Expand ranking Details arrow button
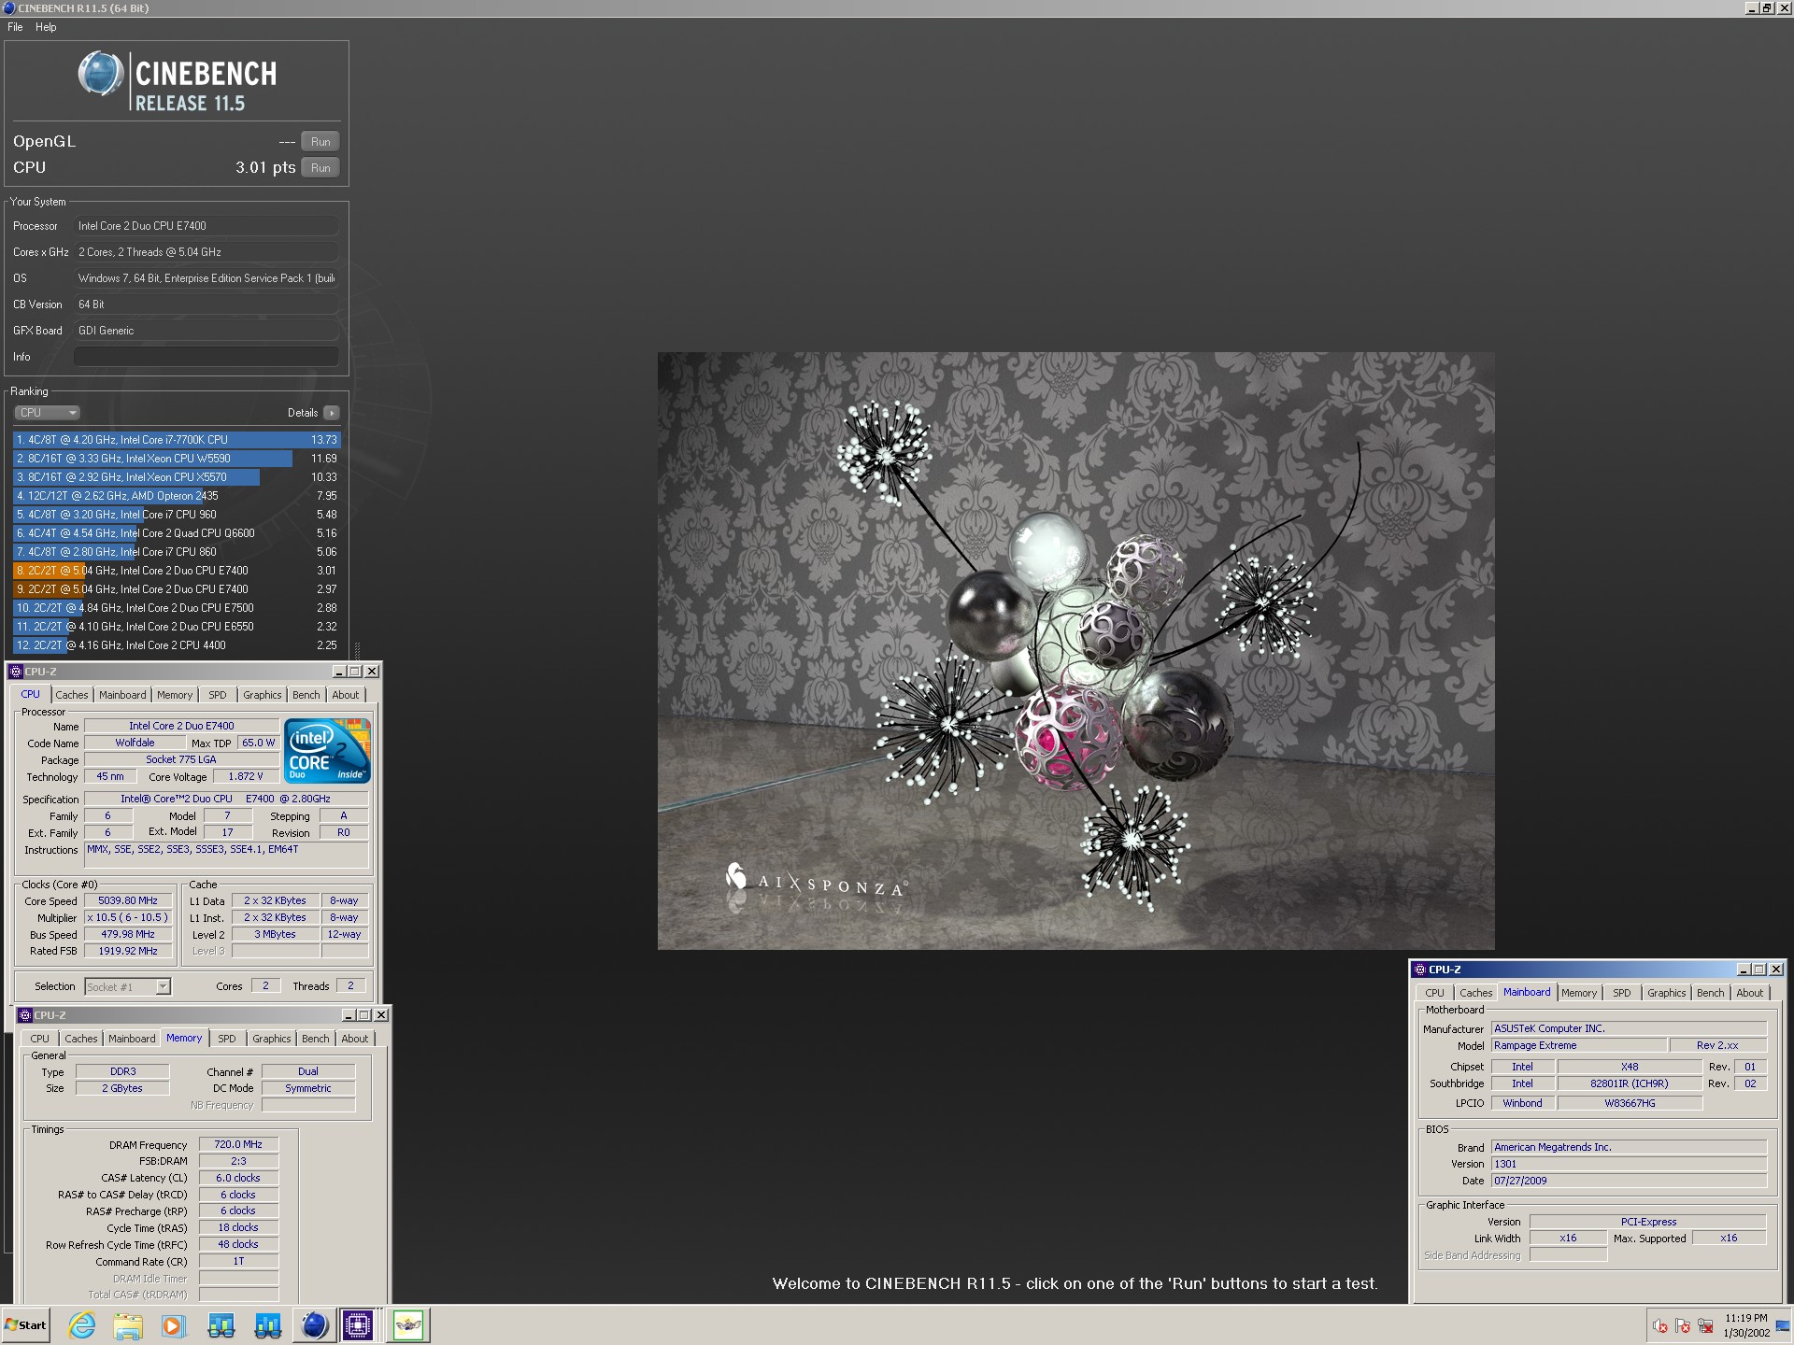 [x=332, y=413]
